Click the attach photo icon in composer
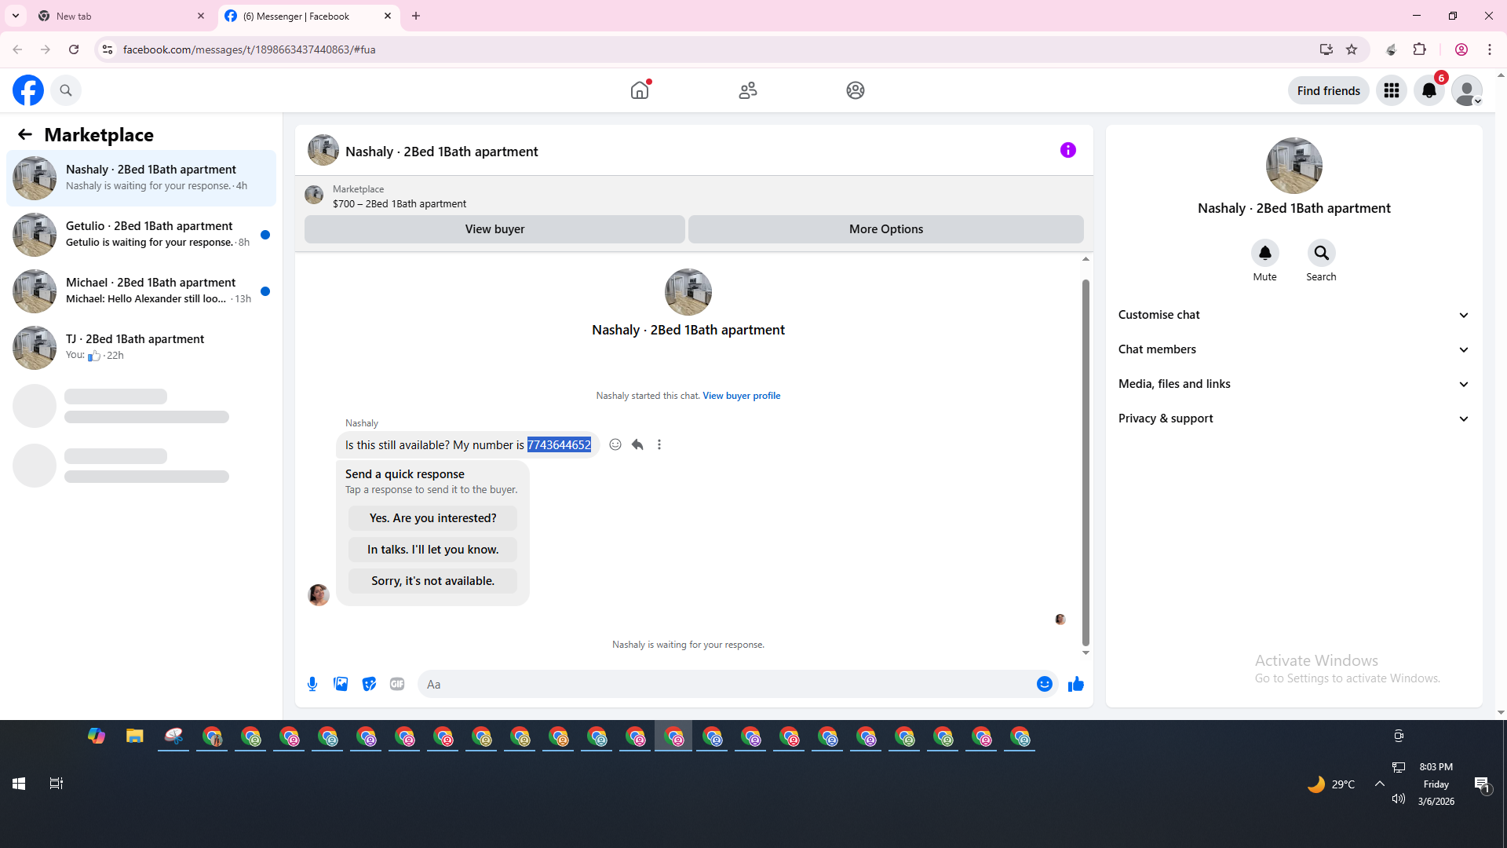The image size is (1507, 848). pos(341,684)
